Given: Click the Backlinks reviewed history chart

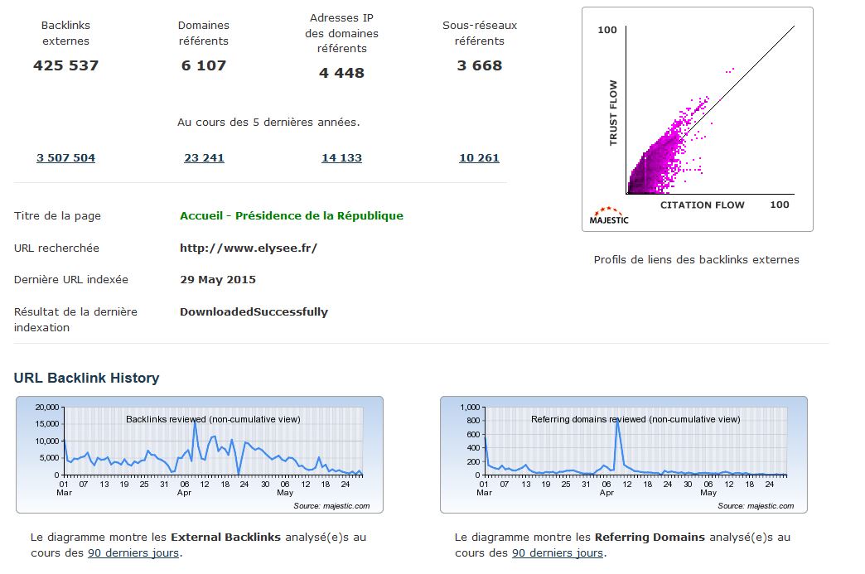Looking at the screenshot, I should click(x=200, y=455).
